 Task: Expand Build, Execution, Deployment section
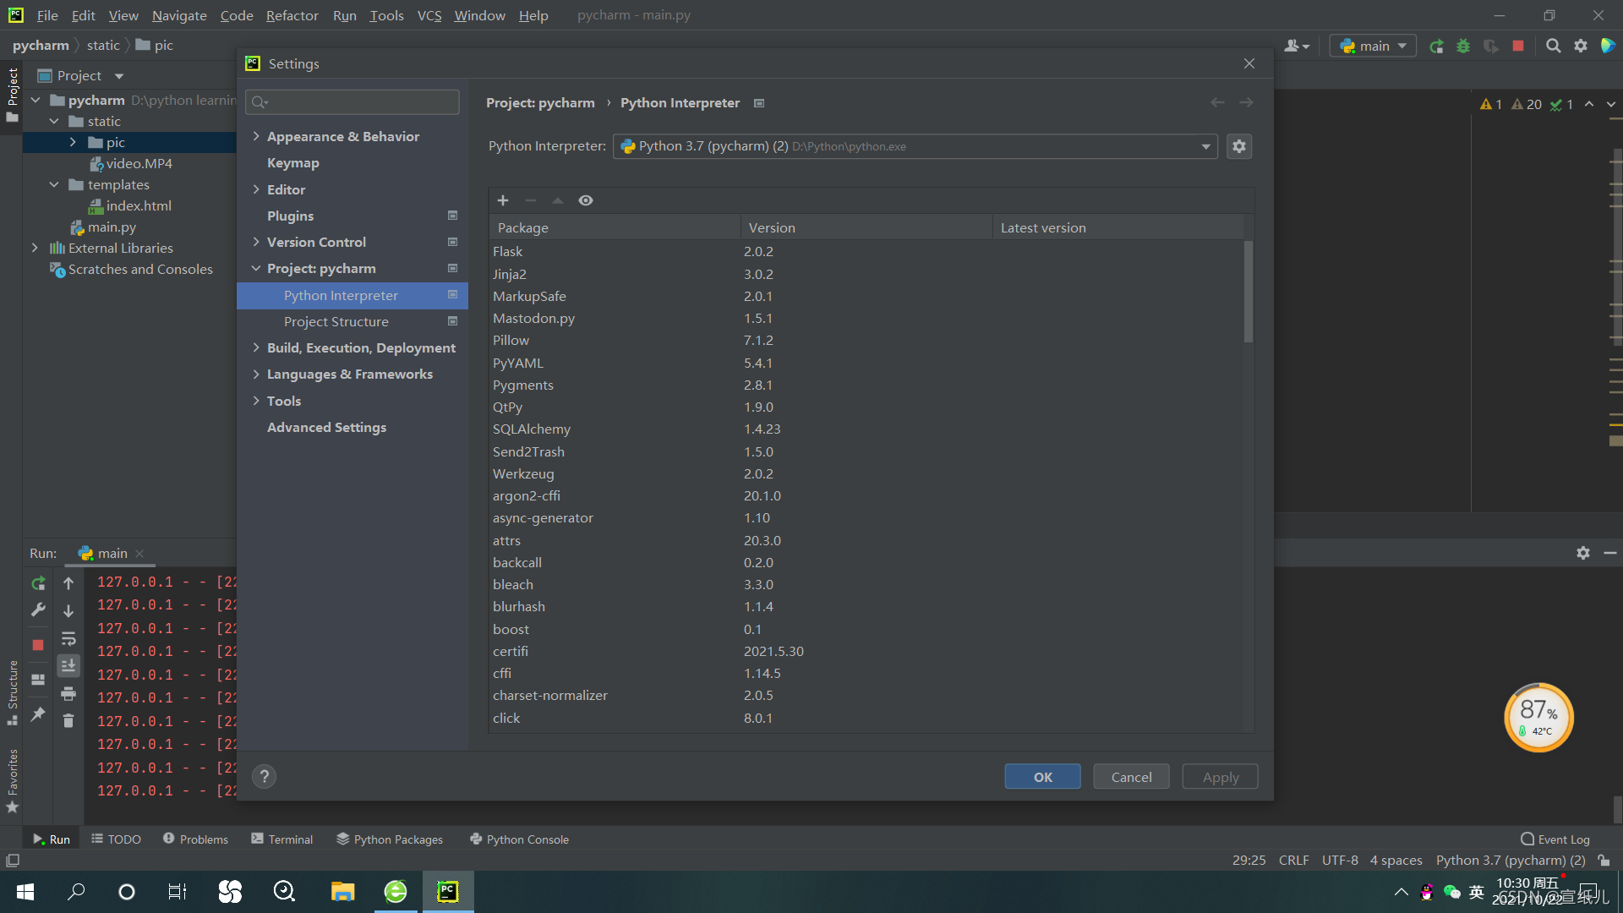click(x=256, y=347)
